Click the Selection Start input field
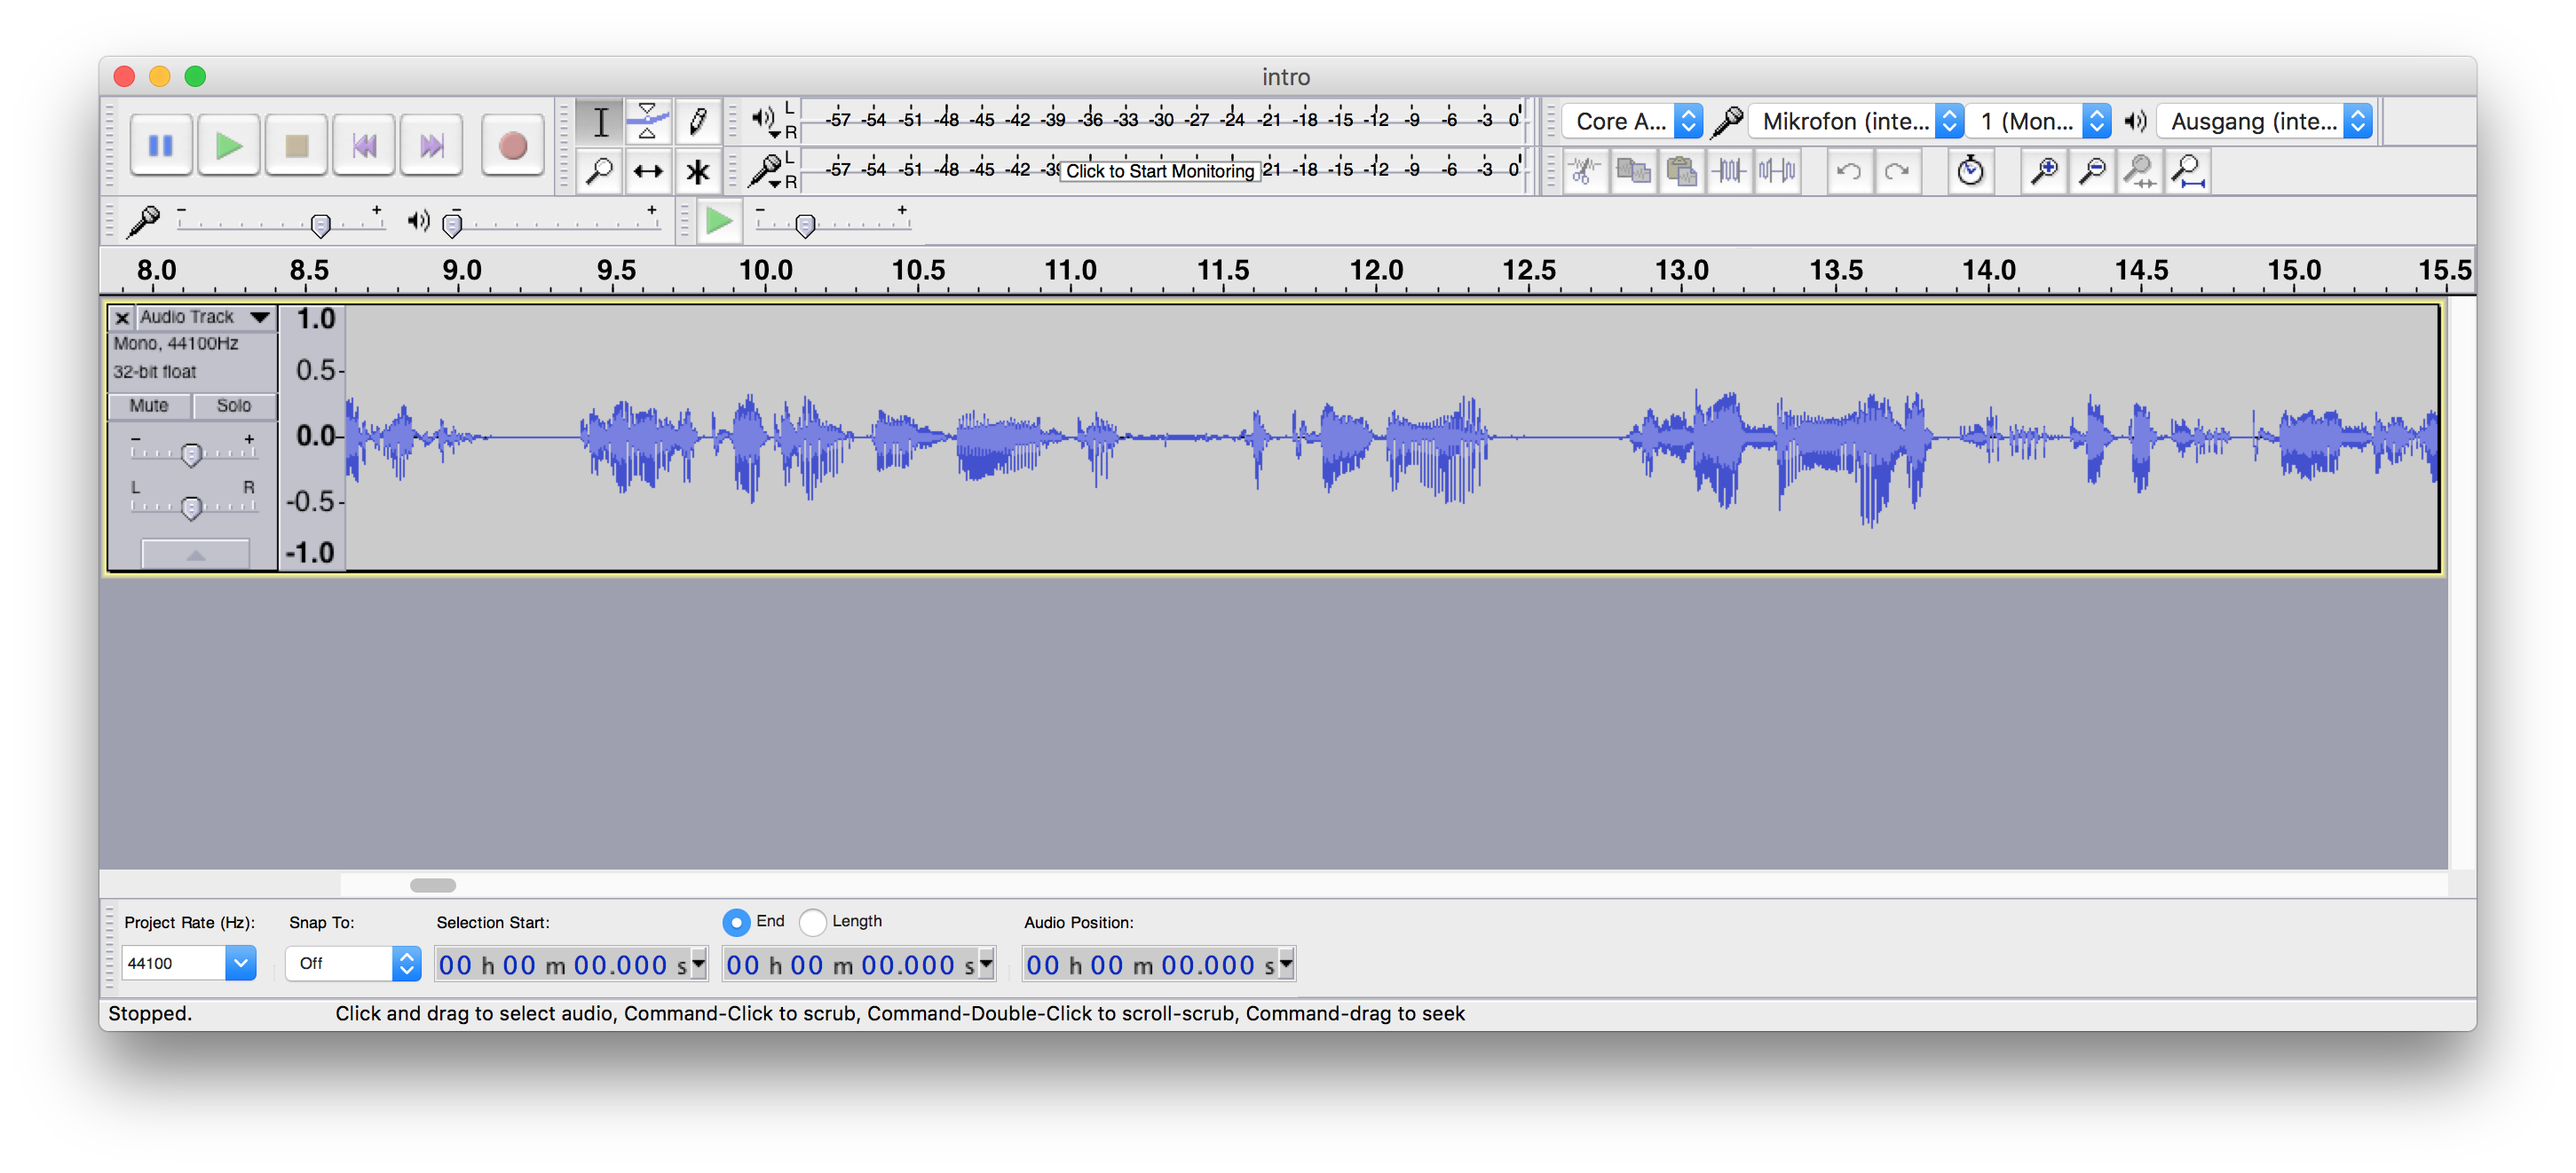Screen dimensions: 2576x1173 [x=567, y=964]
